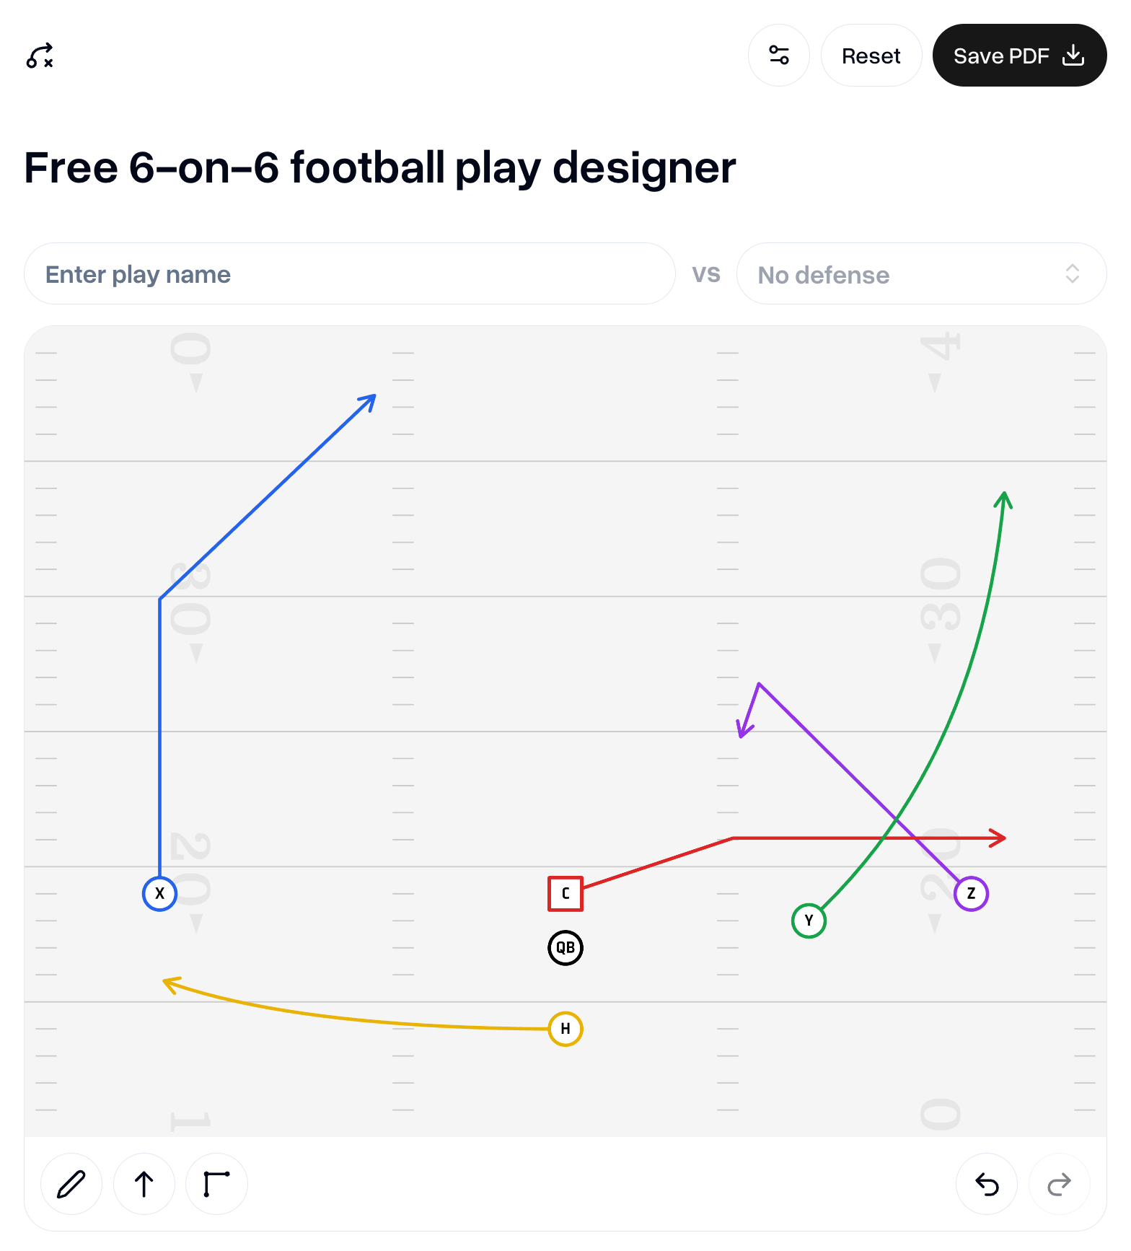
Task: Undo the last route edit
Action: (x=986, y=1184)
